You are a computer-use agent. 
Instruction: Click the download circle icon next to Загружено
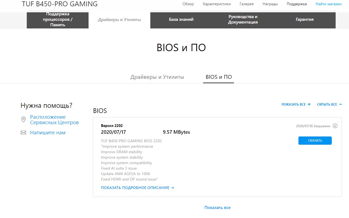click(335, 126)
